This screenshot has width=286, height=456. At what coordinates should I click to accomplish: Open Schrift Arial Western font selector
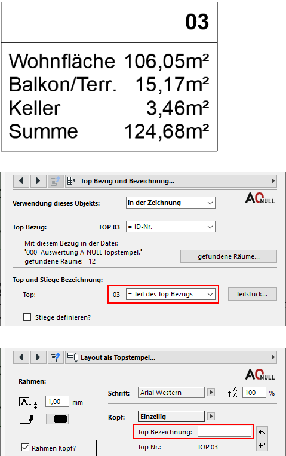tap(171, 393)
